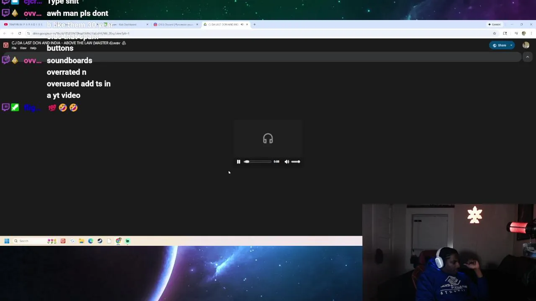View site information icon in address bar
Viewport: 536px width, 301px height.
tap(28, 33)
